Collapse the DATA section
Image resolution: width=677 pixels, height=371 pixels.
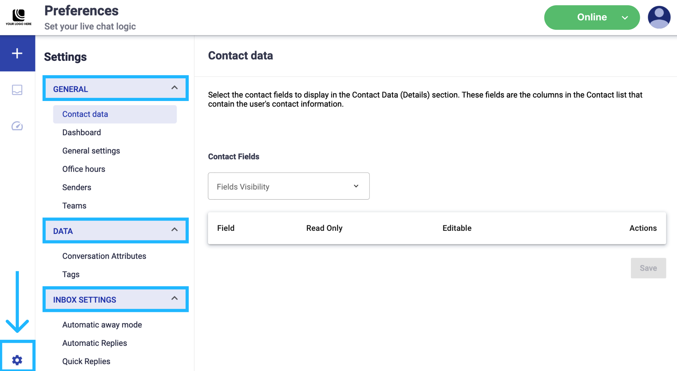pyautogui.click(x=175, y=230)
